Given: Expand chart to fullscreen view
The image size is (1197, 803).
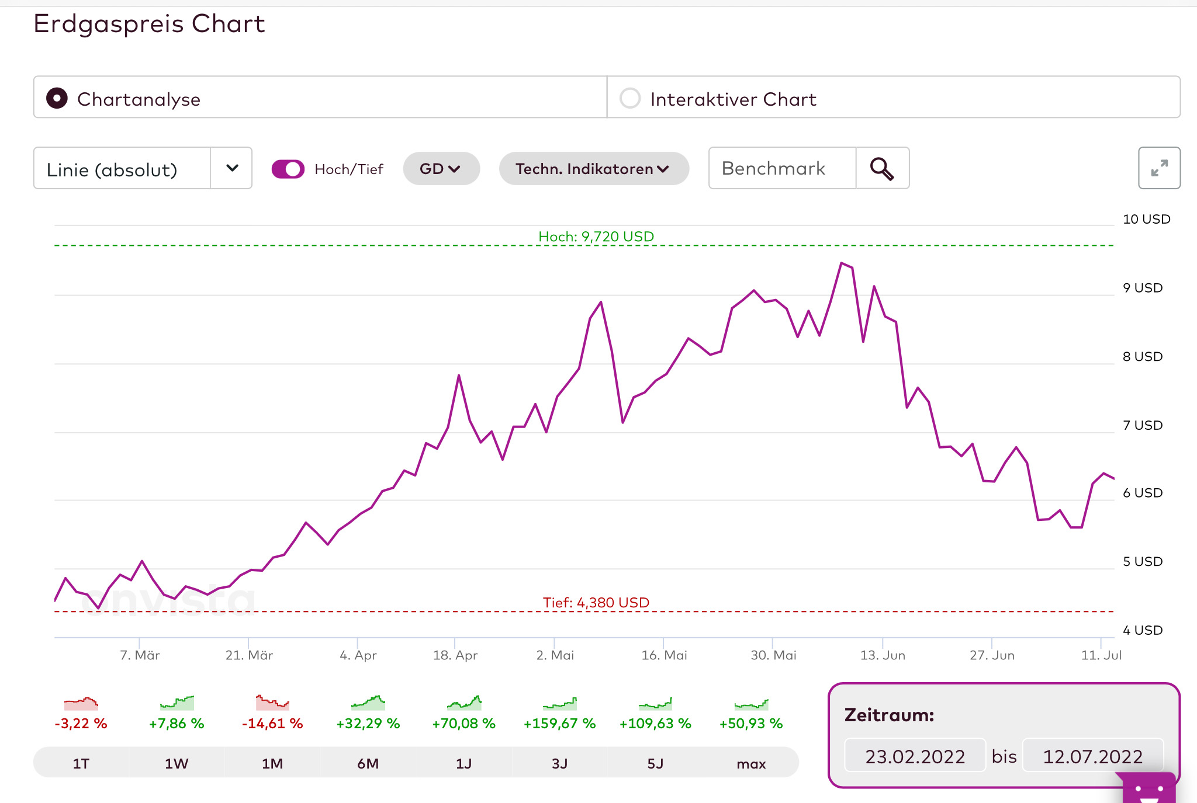Looking at the screenshot, I should click(x=1158, y=168).
